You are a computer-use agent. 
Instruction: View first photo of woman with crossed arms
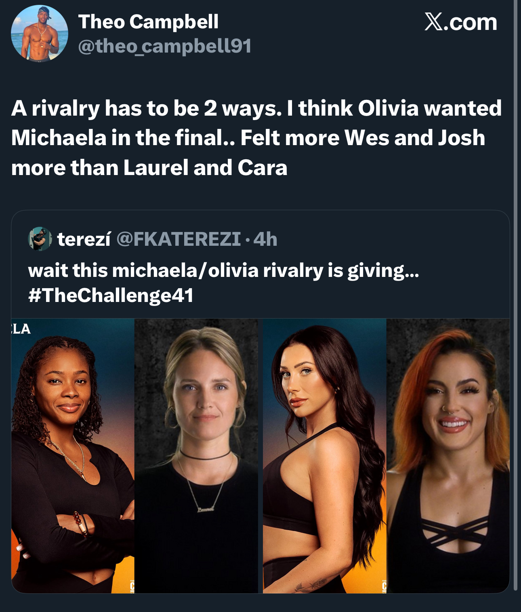coord(73,456)
